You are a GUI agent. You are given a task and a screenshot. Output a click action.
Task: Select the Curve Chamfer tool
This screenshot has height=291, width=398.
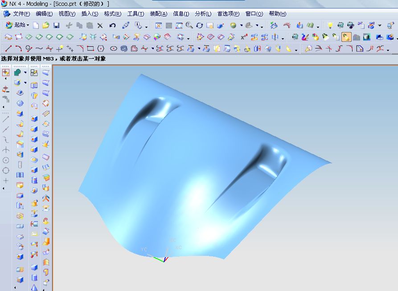[x=80, y=48]
